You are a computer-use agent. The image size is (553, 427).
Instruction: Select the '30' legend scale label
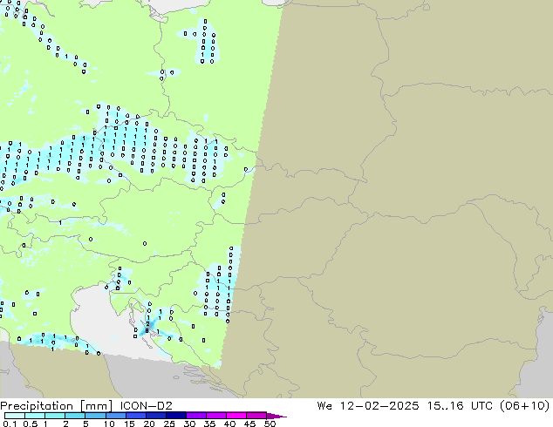[x=189, y=424]
